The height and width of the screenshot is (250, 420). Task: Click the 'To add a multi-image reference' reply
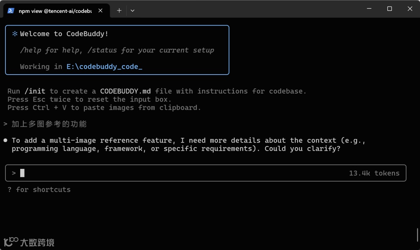(188, 144)
